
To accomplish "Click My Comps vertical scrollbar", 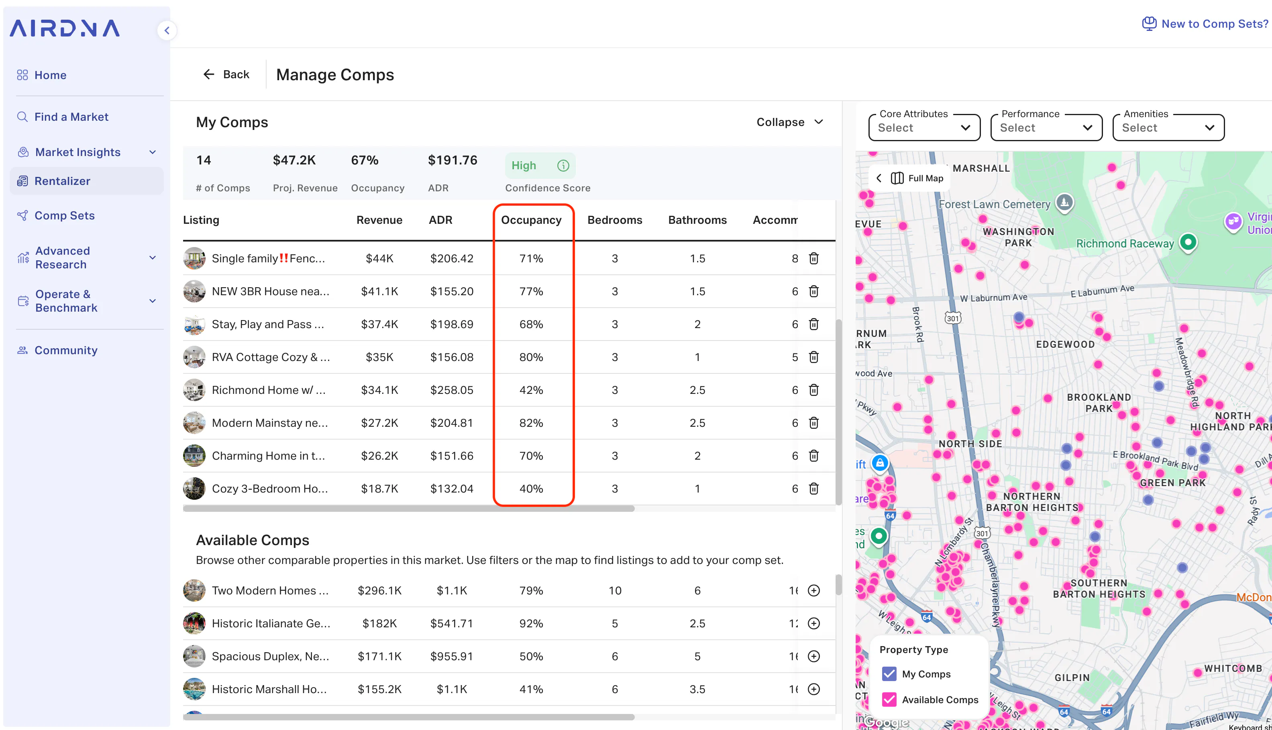I will click(838, 412).
